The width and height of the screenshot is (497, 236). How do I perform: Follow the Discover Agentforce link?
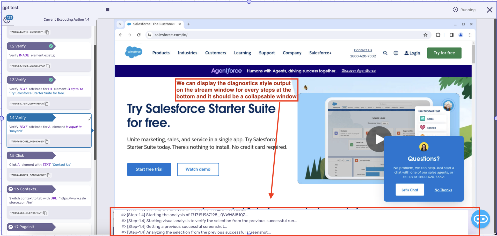tap(359, 71)
